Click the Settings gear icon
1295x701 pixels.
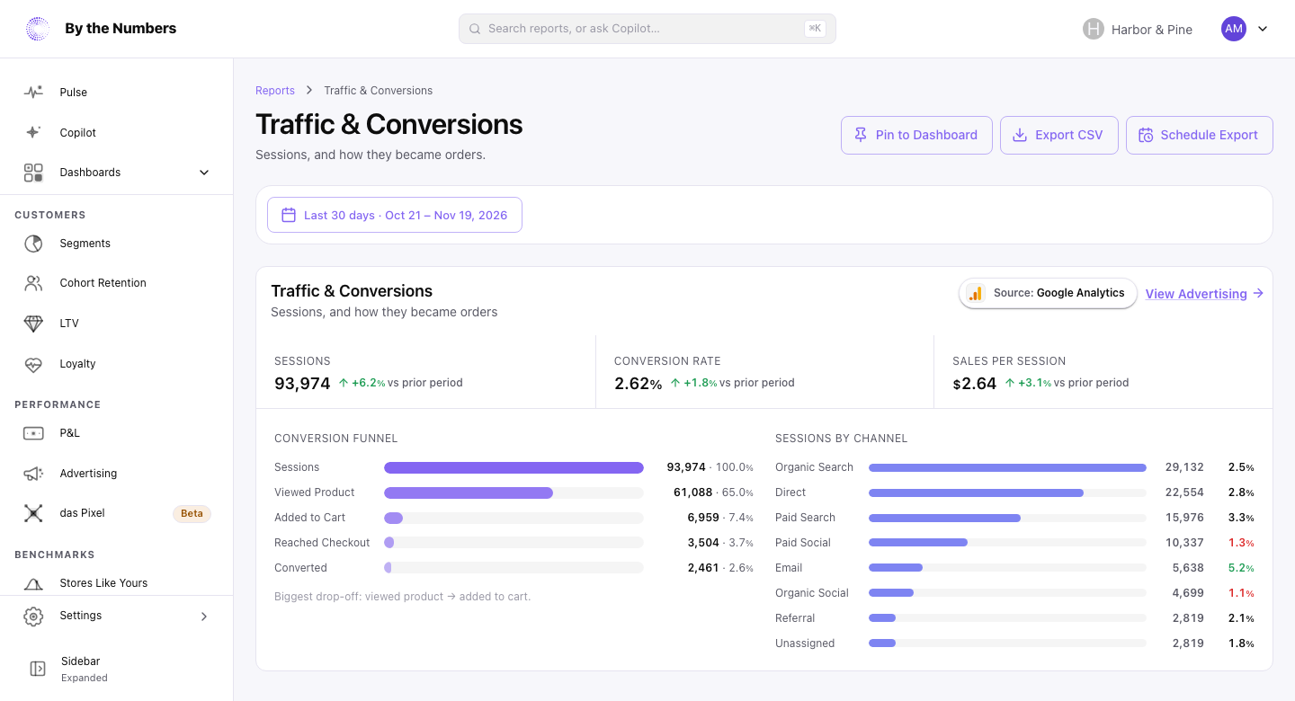coord(33,616)
